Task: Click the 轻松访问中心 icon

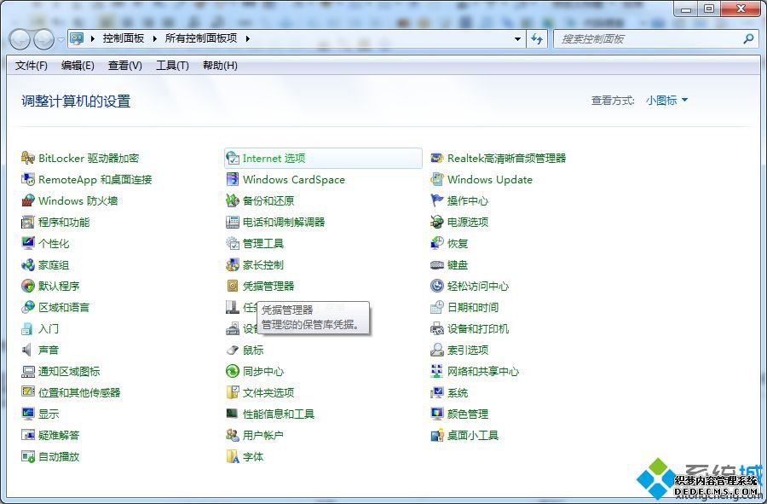Action: pyautogui.click(x=437, y=286)
